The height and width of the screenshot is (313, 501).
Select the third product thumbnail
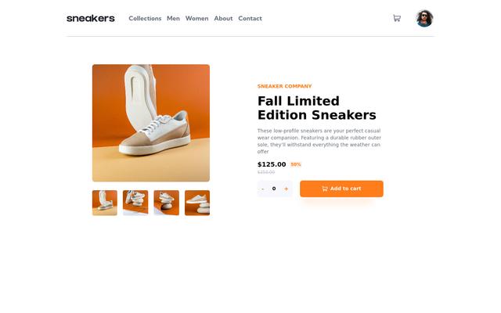click(x=167, y=203)
